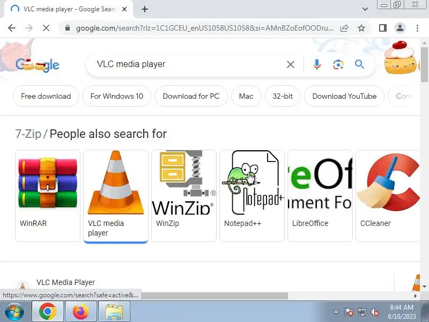Click the forward navigation arrow
This screenshot has width=429, height=322.
29,28
